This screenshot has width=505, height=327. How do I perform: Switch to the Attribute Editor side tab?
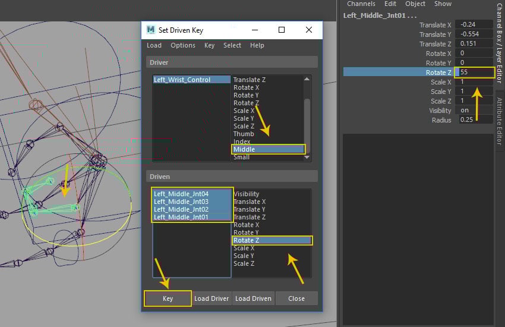click(x=499, y=121)
